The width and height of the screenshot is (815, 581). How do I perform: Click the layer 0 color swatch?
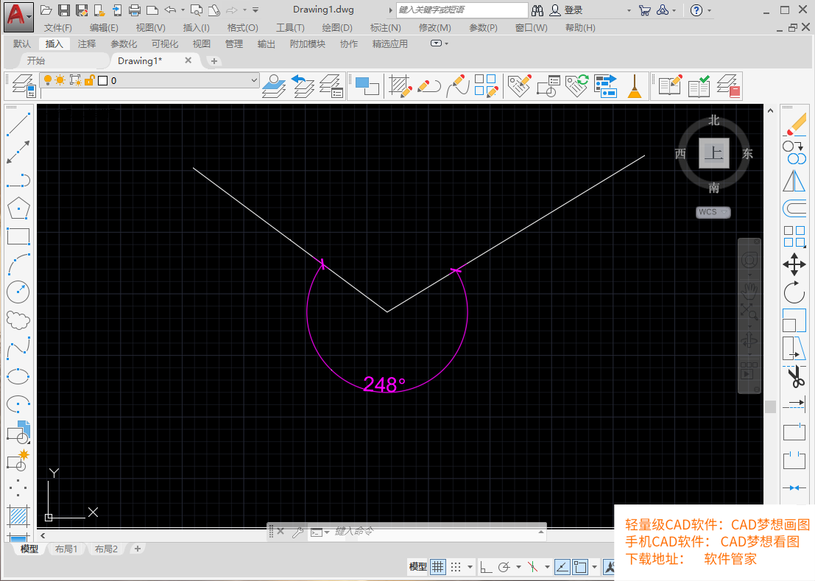(x=103, y=80)
